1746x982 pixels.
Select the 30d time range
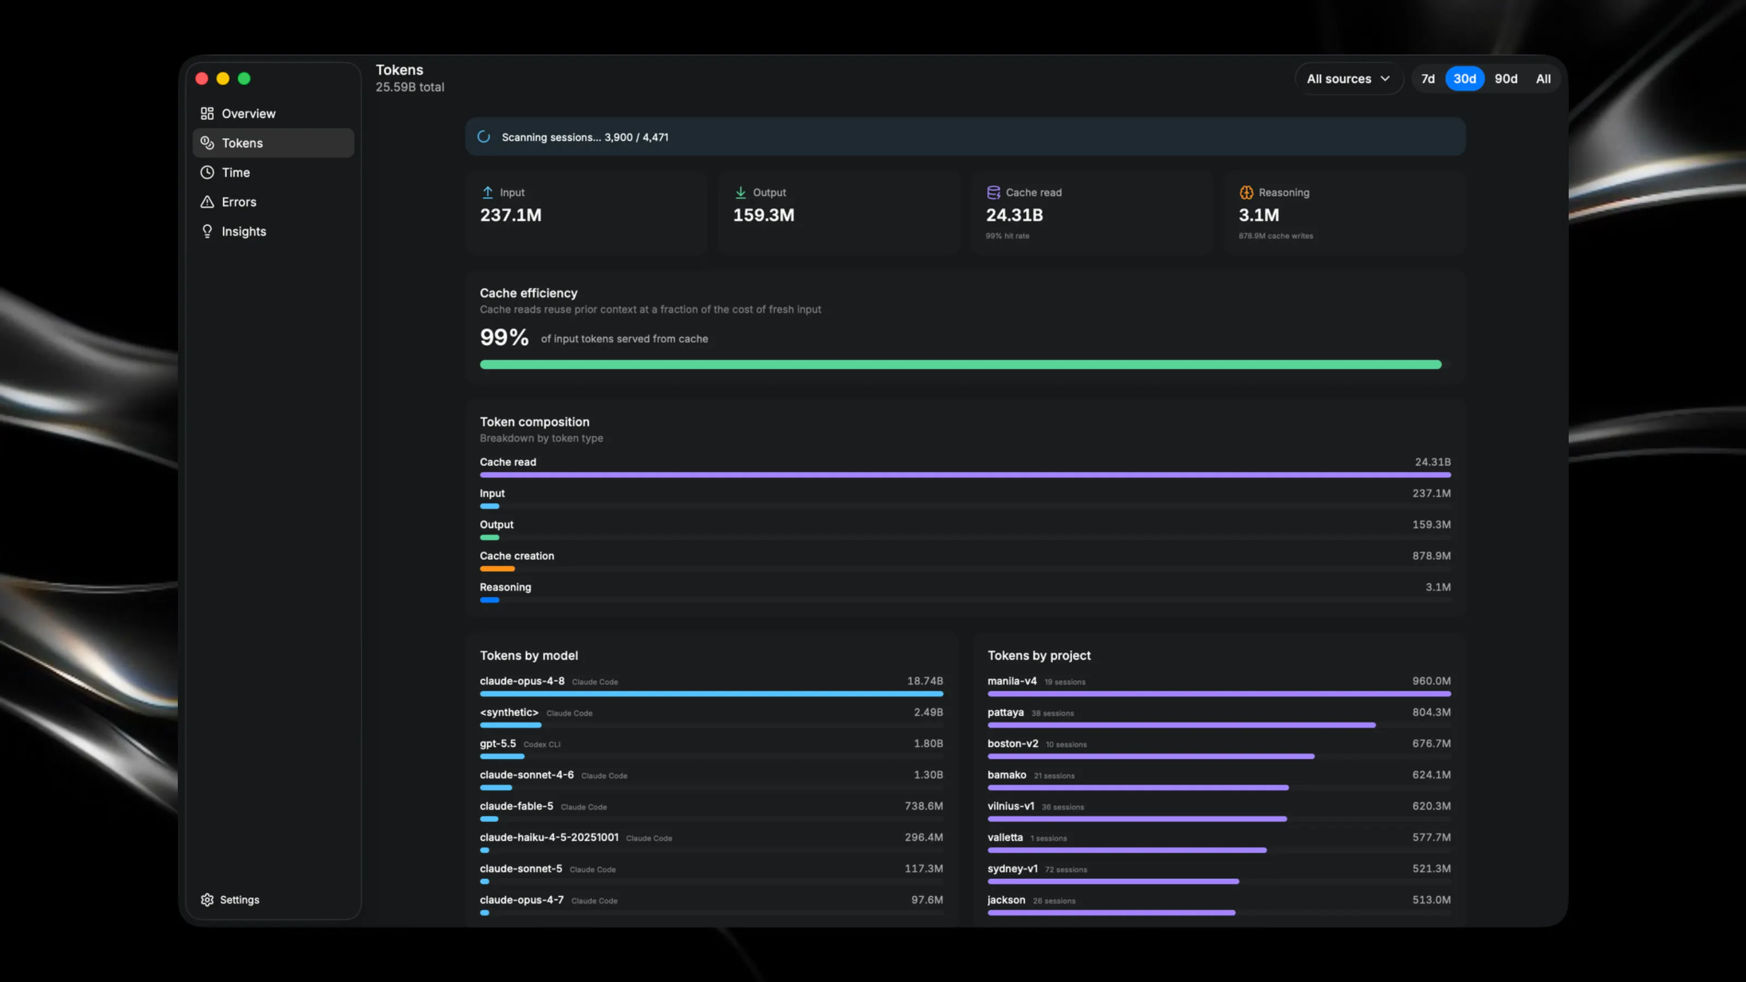pos(1464,79)
